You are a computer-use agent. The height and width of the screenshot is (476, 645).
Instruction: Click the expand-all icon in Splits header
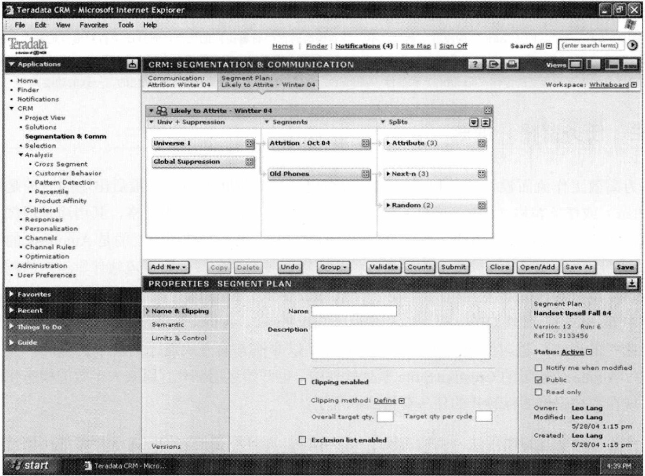click(x=474, y=122)
